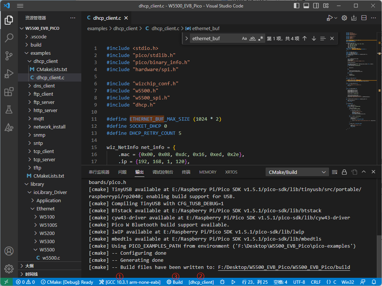The width and height of the screenshot is (382, 286).
Task: Toggle Secondary Side Bar layout button
Action: pyautogui.click(x=316, y=6)
